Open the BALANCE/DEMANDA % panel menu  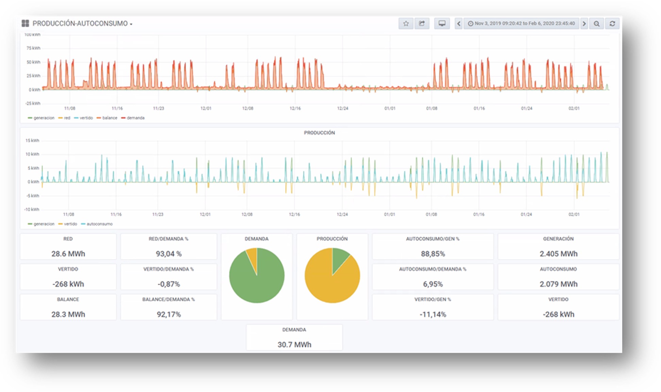coord(168,299)
